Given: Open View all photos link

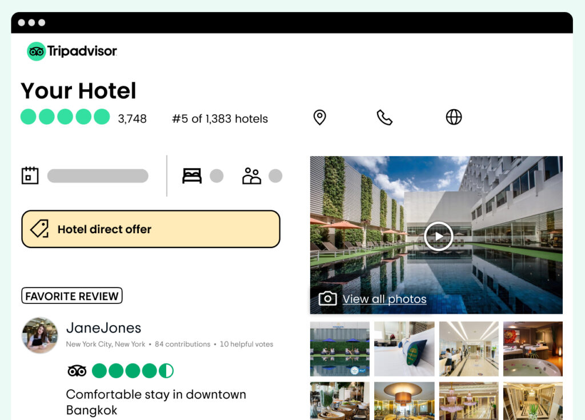Looking at the screenshot, I should click(384, 299).
